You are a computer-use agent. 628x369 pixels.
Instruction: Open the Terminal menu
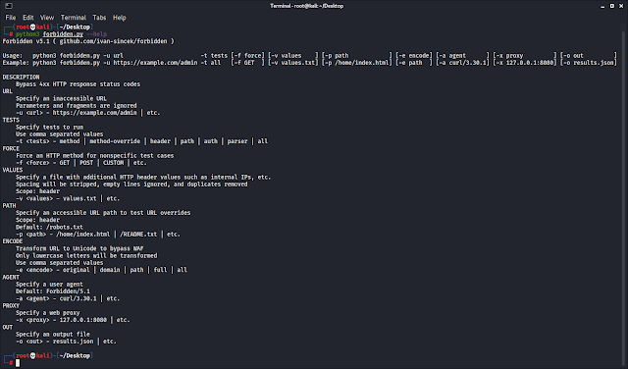pos(74,18)
